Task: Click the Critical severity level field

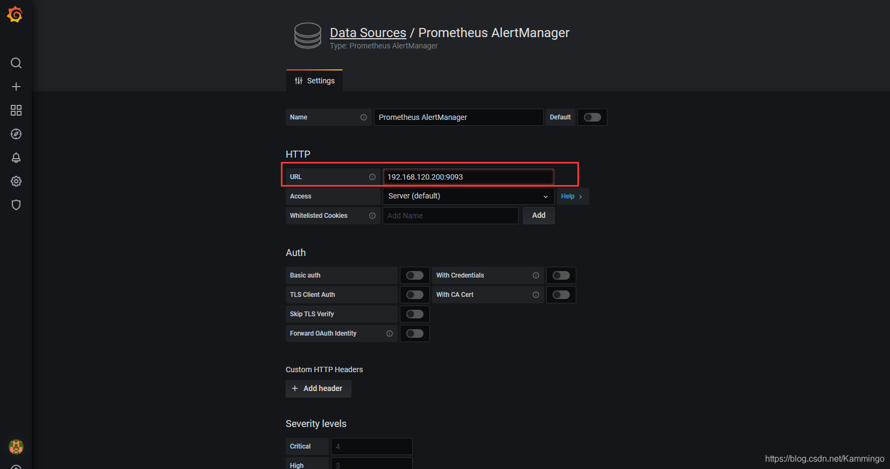Action: [371, 446]
